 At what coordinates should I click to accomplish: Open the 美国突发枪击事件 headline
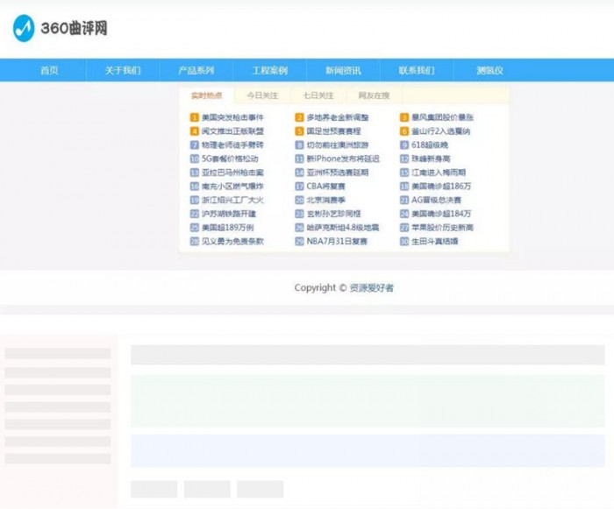coord(232,117)
